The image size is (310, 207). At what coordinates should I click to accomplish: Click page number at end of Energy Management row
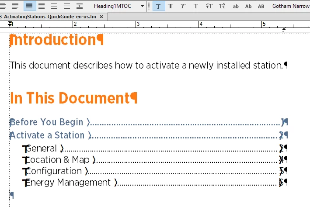pos(281,182)
